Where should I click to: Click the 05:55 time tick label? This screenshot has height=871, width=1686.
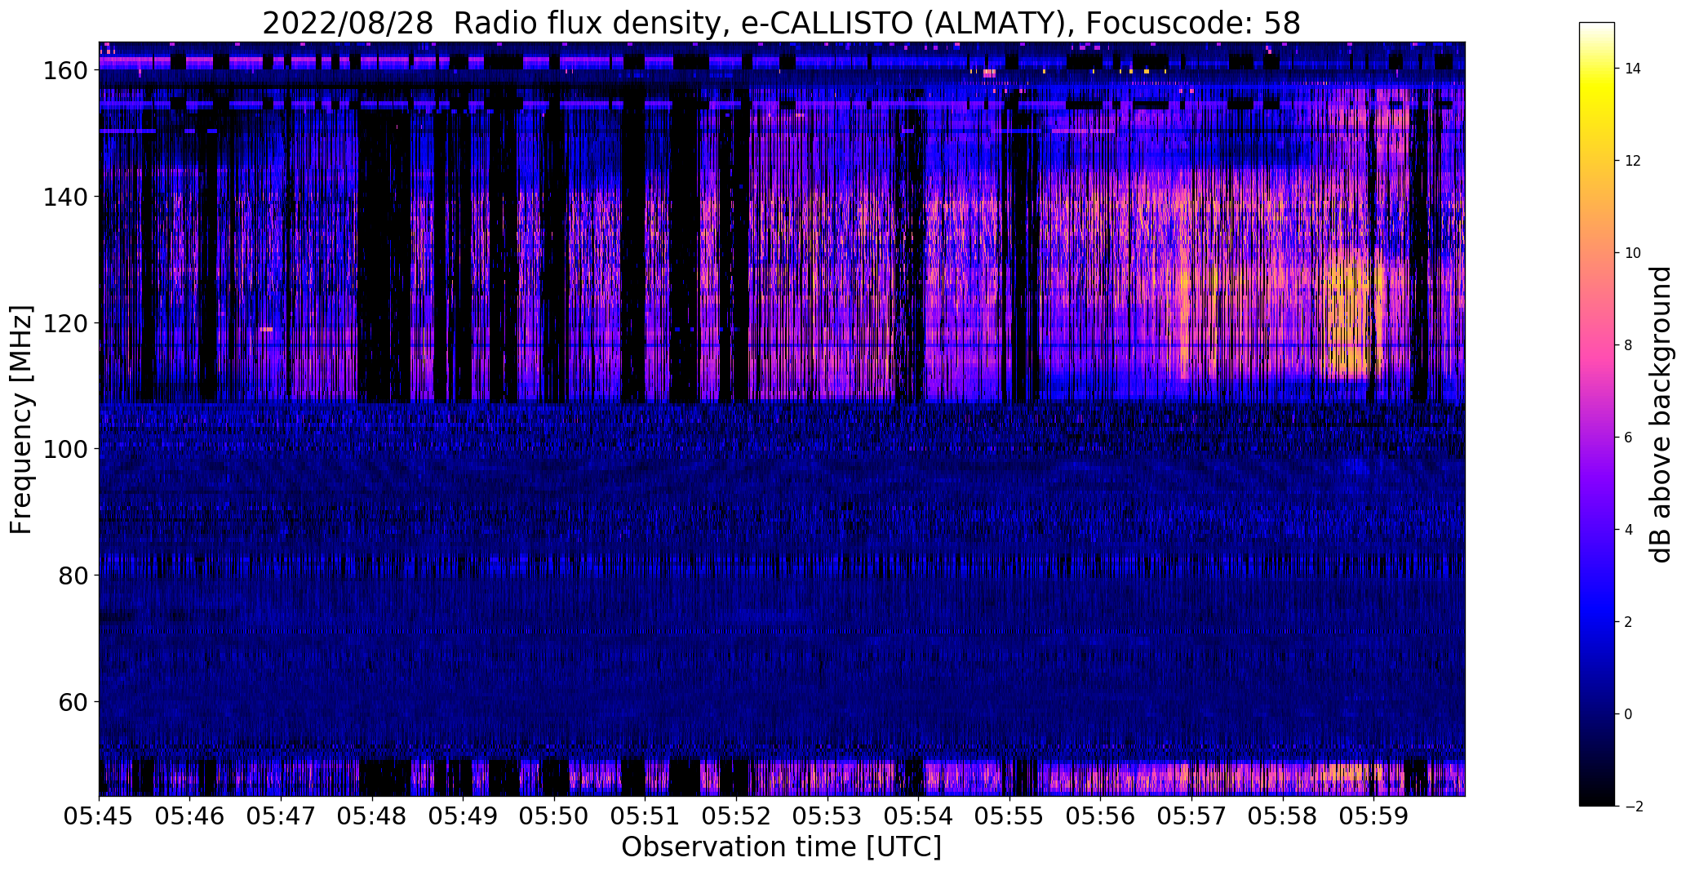pyautogui.click(x=1009, y=815)
